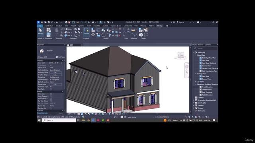Image resolution: width=255 pixels, height=143 pixels.
Task: Click the Filter icon in status bar
Action: pyautogui.click(x=206, y=117)
